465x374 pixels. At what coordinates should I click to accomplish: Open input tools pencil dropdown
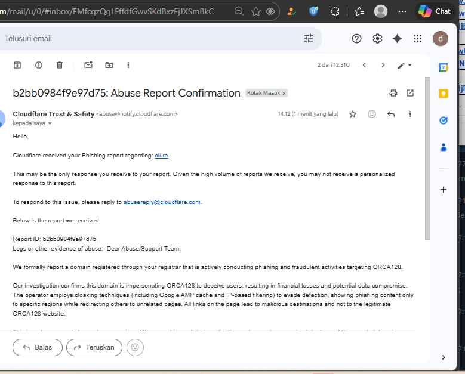[x=405, y=65]
